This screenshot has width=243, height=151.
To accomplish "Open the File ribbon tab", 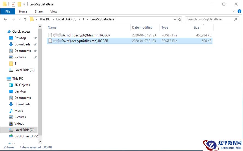I will (x=8, y=11).
